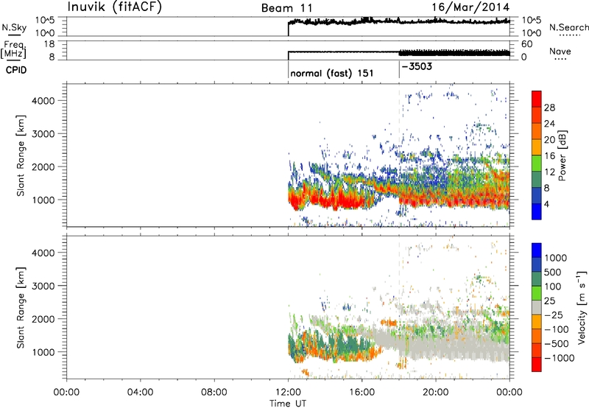Click the '04:00' time axis label

pos(141,393)
